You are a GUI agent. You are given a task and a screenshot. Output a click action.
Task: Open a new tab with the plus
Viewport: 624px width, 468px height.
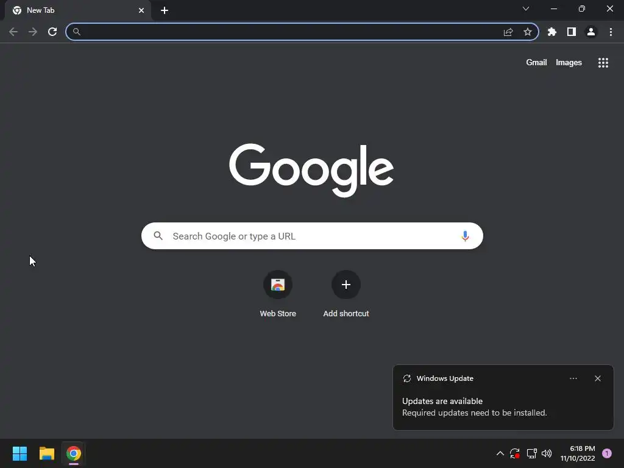165,10
